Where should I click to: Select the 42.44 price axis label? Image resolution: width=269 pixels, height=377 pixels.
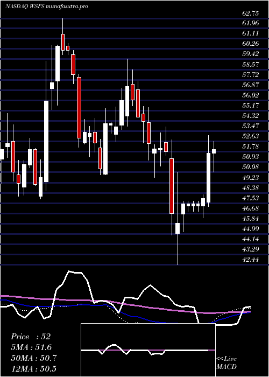click(x=251, y=260)
